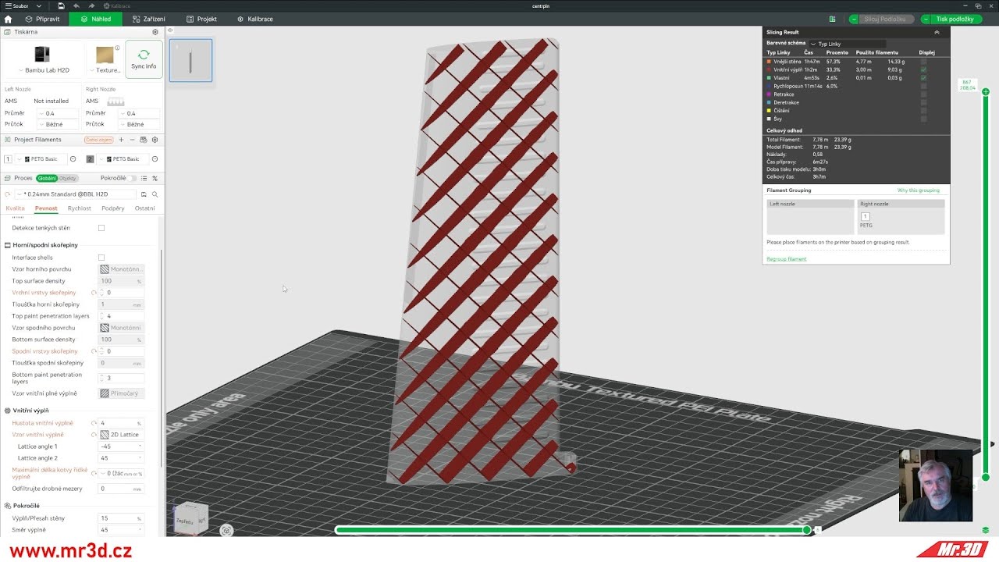
Task: Open the layout icon left of Slicuj Podložku
Action: coord(833,19)
